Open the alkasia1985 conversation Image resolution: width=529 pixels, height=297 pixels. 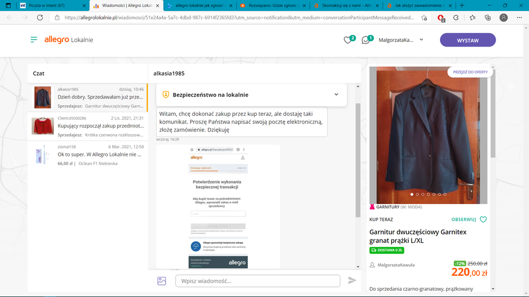(88, 98)
